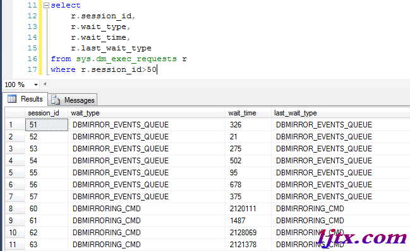
Task: Click session_id cell 52
Action: point(47,137)
